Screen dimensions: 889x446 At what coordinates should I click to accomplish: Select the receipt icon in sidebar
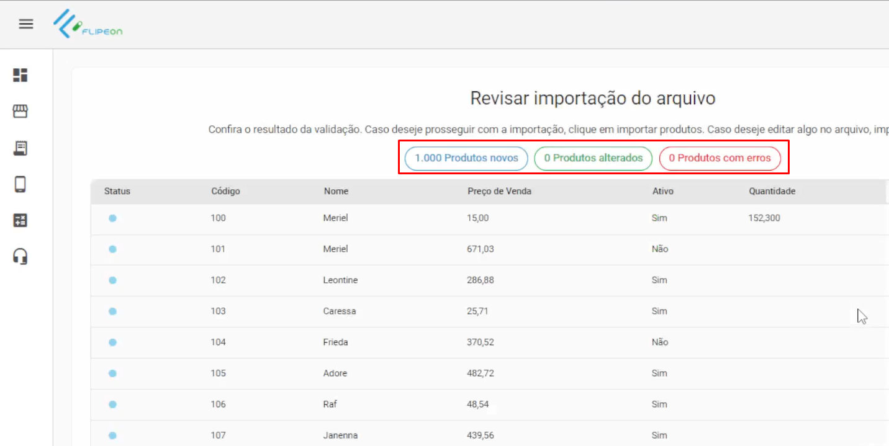20,148
